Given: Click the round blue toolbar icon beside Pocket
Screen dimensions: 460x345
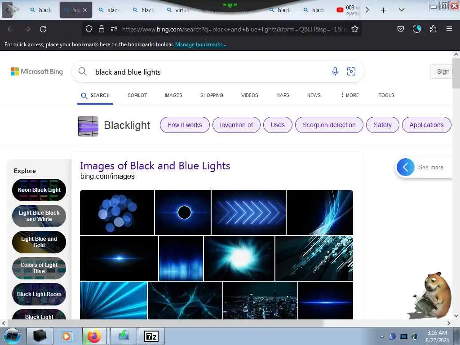Looking at the screenshot, I should 417,29.
